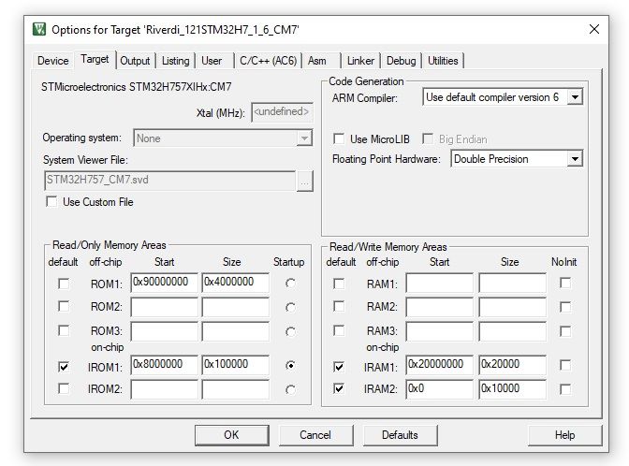This screenshot has height=466, width=629.
Task: Click the IROM1 Size field
Action: point(236,365)
